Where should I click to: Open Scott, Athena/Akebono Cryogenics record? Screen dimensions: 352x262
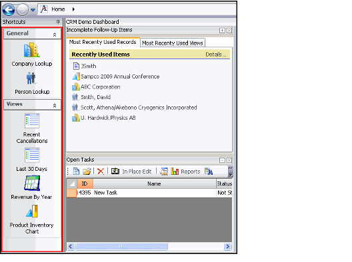[x=139, y=108]
